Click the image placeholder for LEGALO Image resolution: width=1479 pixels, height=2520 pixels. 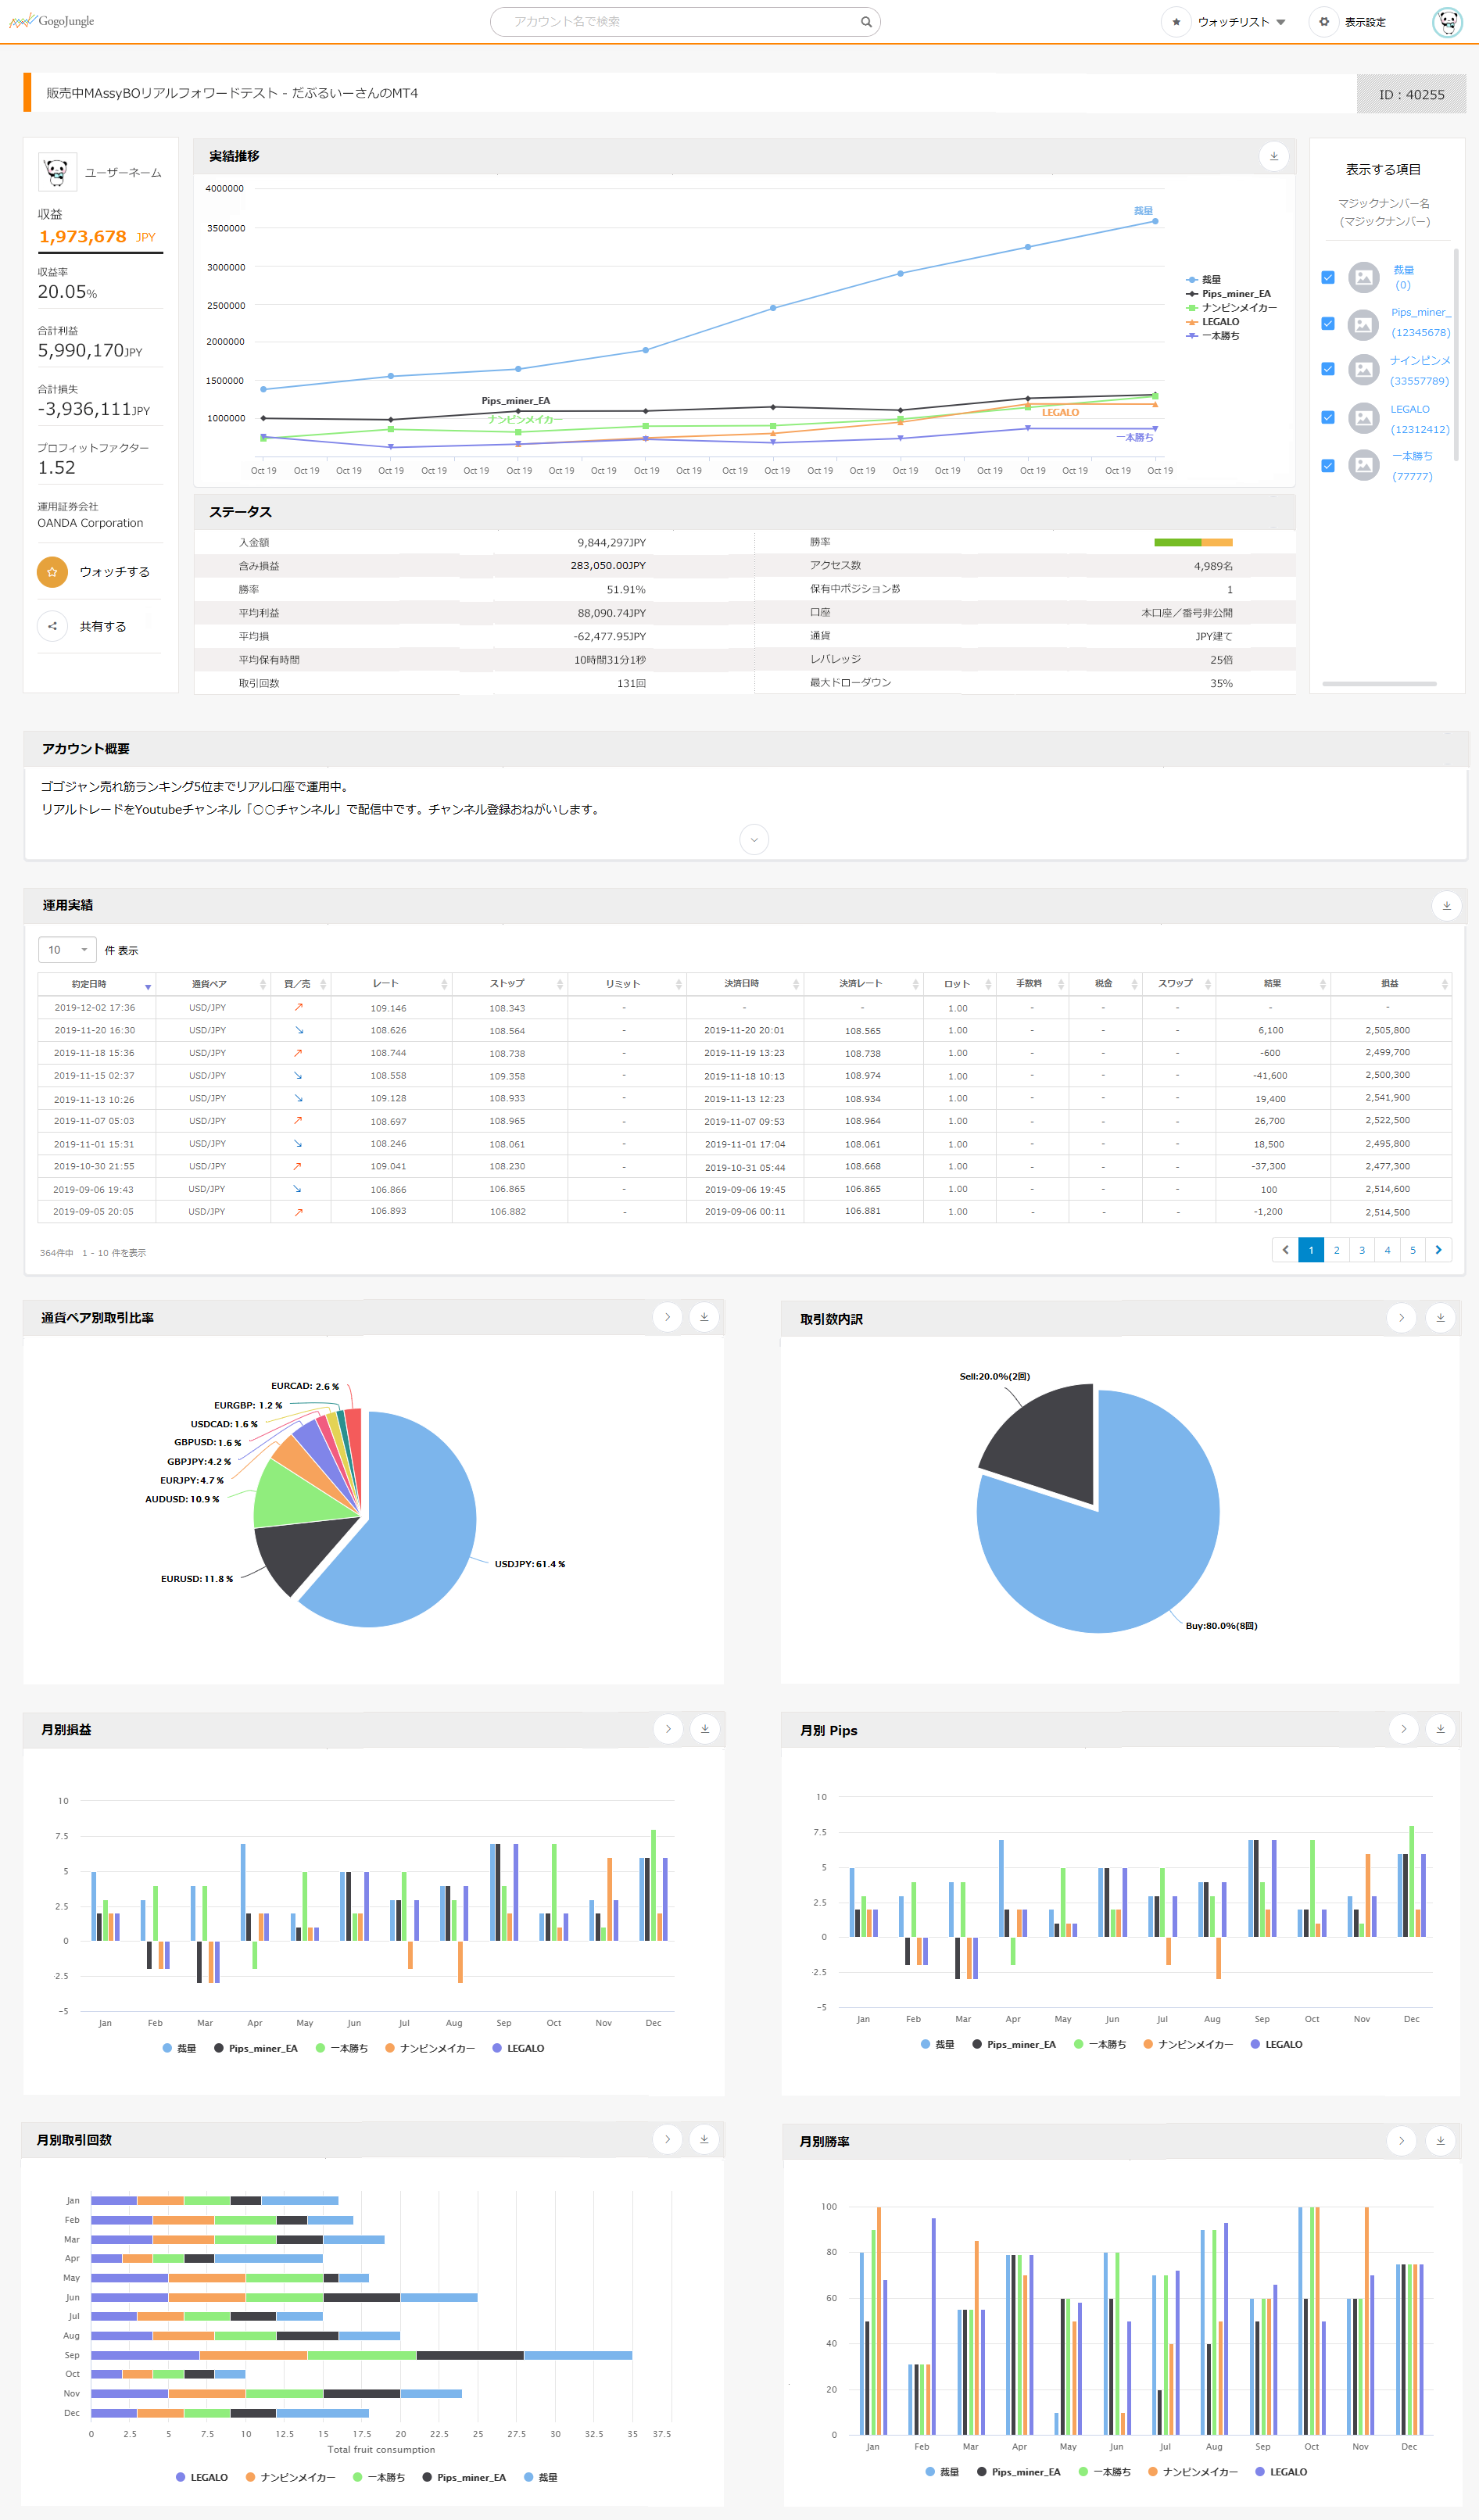[1363, 418]
